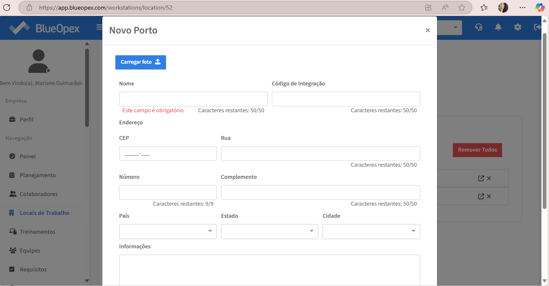Click the browser address bar URL
Image resolution: width=549 pixels, height=286 pixels.
click(x=105, y=8)
